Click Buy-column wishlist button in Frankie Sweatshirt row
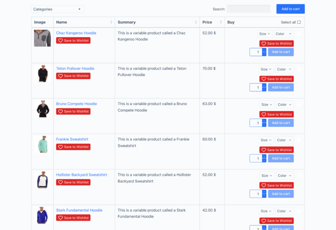 pyautogui.click(x=277, y=150)
